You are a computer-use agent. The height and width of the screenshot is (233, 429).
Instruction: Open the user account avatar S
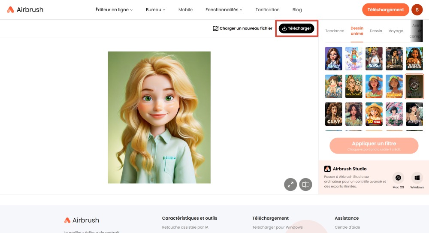pyautogui.click(x=417, y=9)
